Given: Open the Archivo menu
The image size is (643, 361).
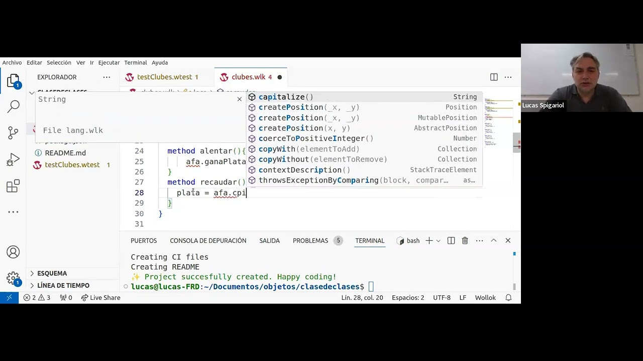Looking at the screenshot, I should click(x=12, y=63).
